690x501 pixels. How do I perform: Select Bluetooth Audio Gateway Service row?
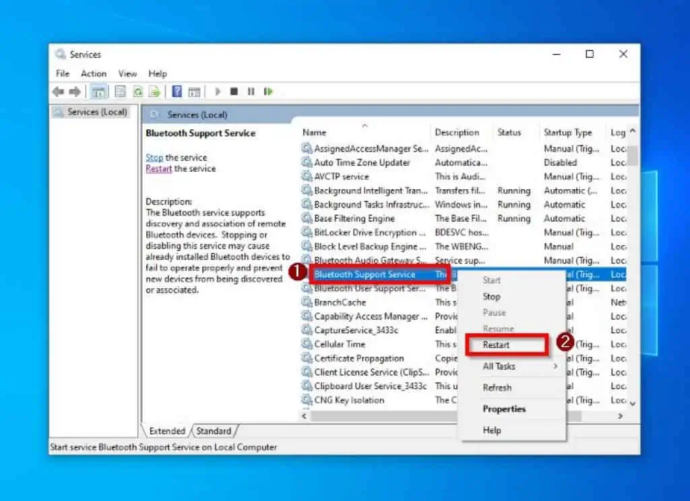(464, 261)
